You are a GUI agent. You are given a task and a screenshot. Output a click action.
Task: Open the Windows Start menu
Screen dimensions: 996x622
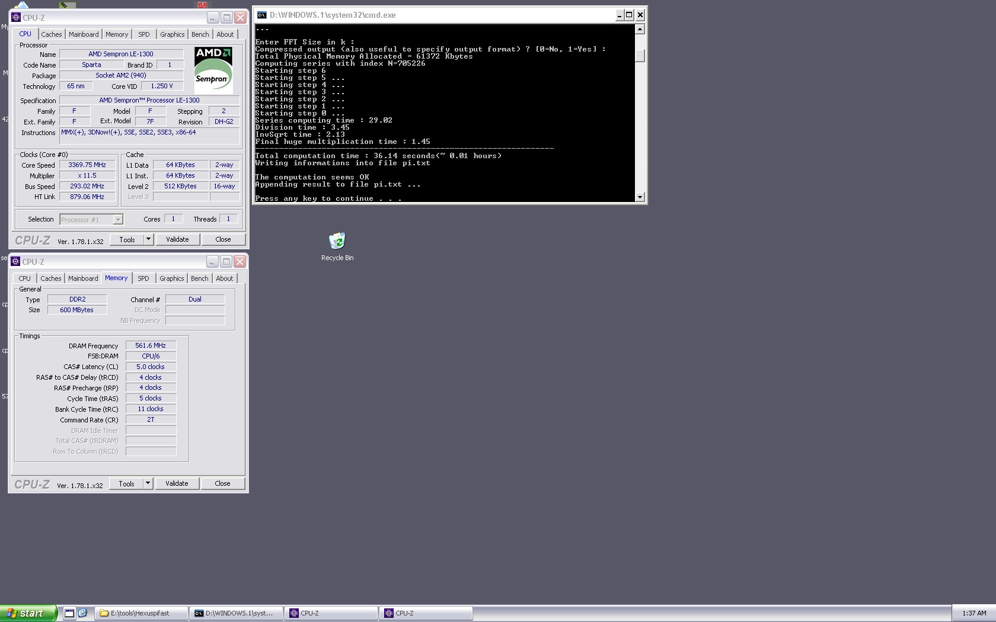tap(28, 613)
